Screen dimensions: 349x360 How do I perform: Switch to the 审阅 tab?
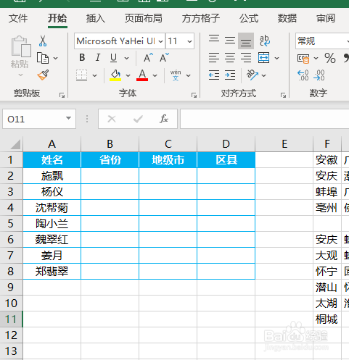tap(326, 18)
